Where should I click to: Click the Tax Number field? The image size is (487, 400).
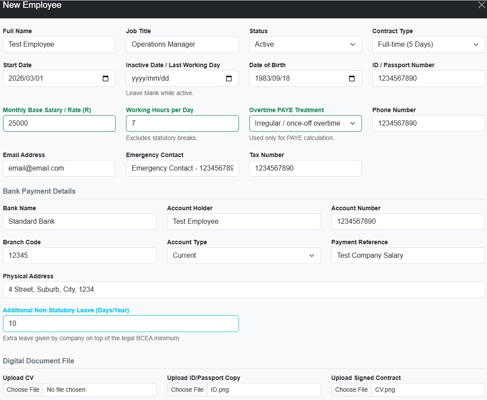[305, 168]
